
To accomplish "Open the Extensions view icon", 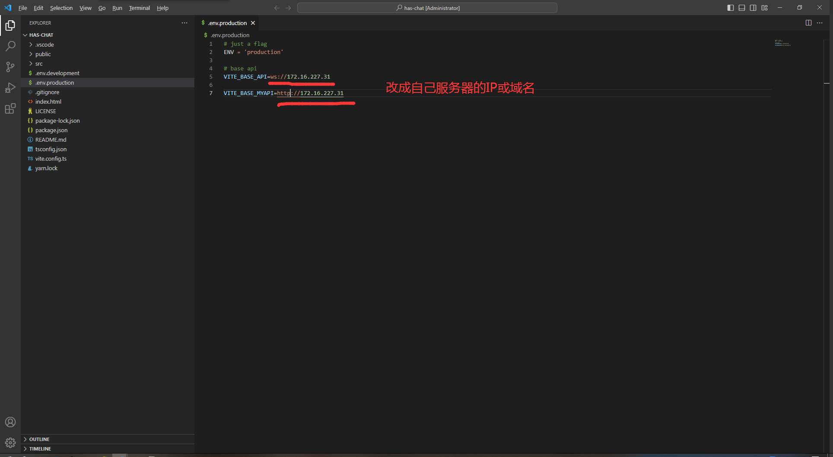I will pos(10,108).
